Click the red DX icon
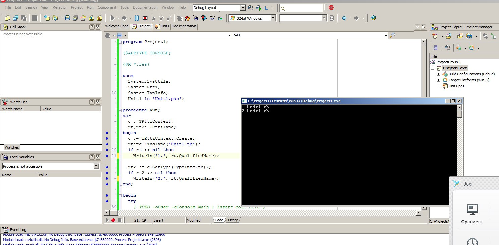Viewport: 499px width, 245px height. (331, 7)
